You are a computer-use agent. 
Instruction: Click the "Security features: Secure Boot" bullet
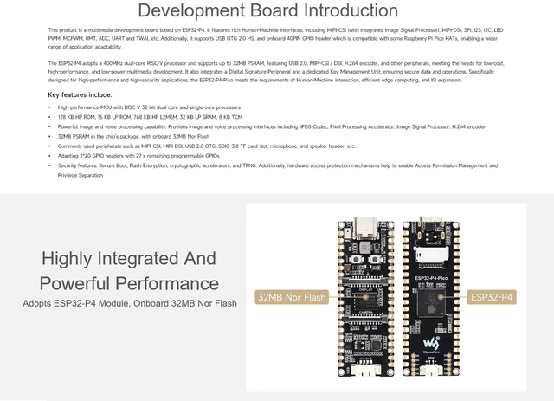tap(278, 170)
